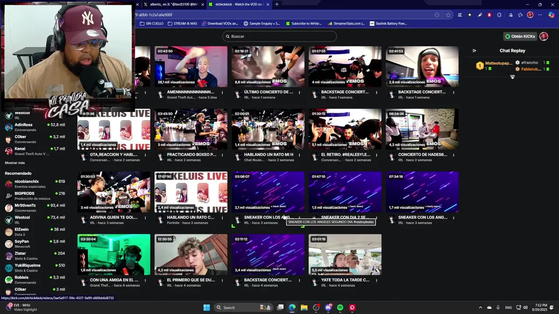Open three-dot menu for AMENNNNNNNNNNNN video
Image resolution: width=559 pixels, height=314 pixels.
[x=222, y=92]
